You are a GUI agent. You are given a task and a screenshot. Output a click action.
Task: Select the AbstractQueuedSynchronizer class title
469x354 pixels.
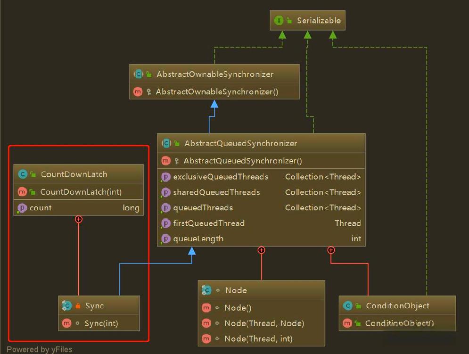pyautogui.click(x=241, y=143)
